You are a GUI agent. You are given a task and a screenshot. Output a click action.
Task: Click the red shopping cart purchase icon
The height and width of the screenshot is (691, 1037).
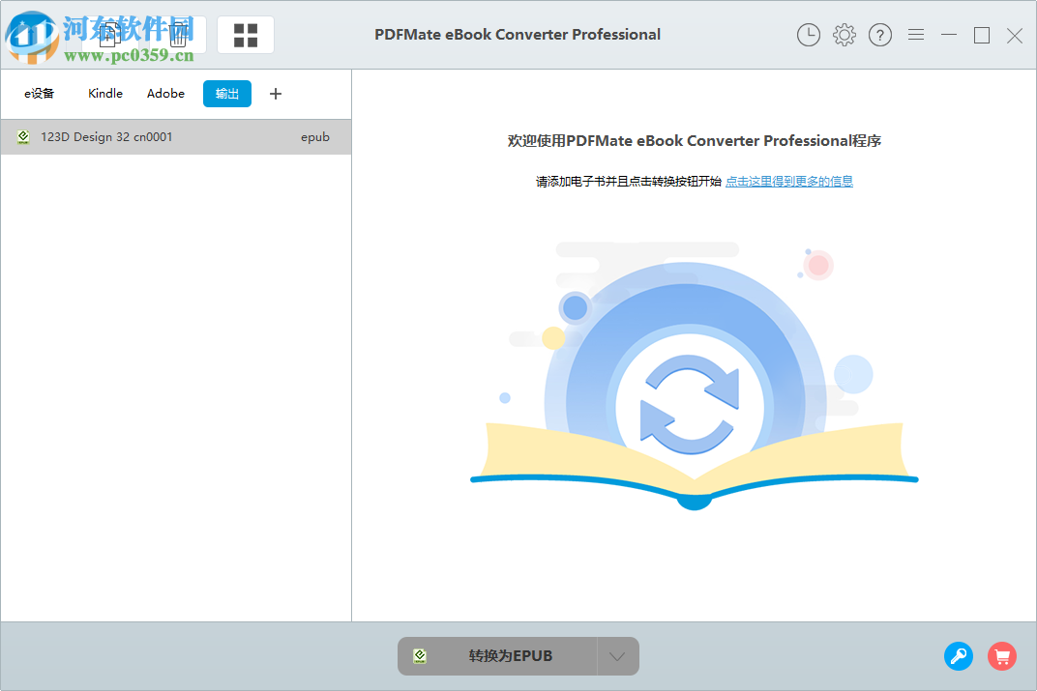click(x=1002, y=656)
